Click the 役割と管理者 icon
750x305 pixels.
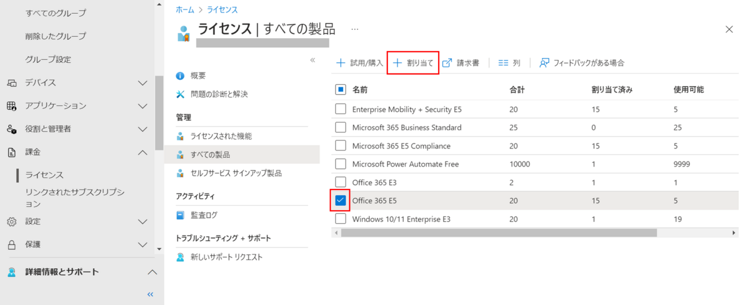coord(11,129)
